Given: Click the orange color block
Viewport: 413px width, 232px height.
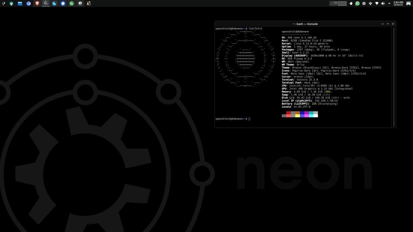Looking at the screenshot, I should (x=297, y=113).
